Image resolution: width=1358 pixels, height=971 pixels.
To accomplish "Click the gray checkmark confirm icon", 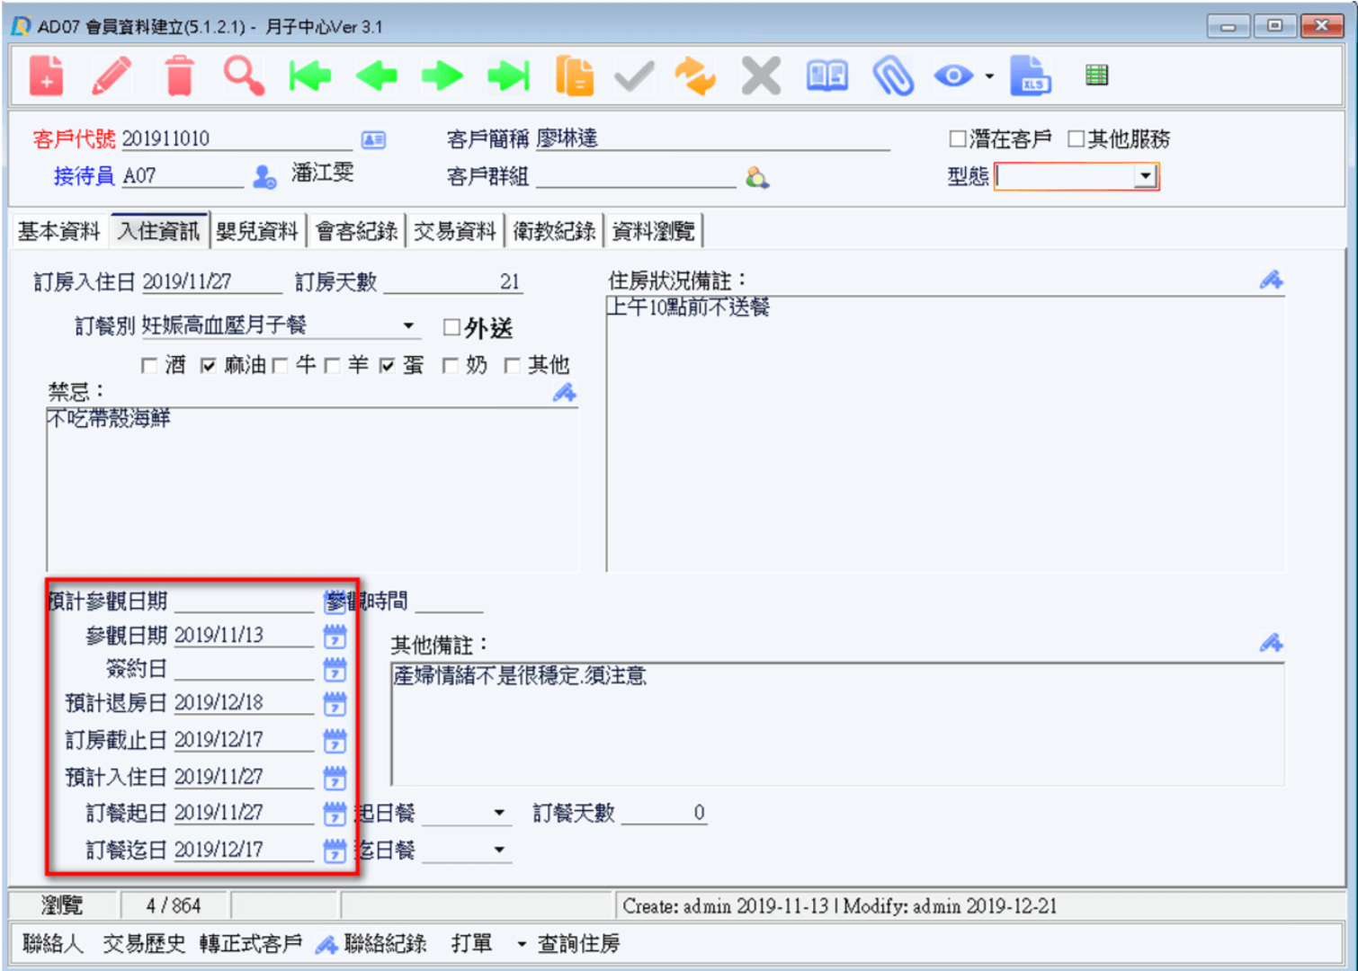I will tap(634, 76).
